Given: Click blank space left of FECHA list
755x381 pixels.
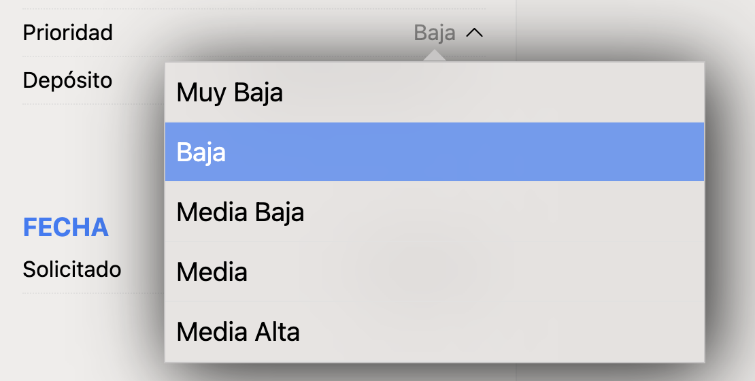Looking at the screenshot, I should click(x=11, y=228).
